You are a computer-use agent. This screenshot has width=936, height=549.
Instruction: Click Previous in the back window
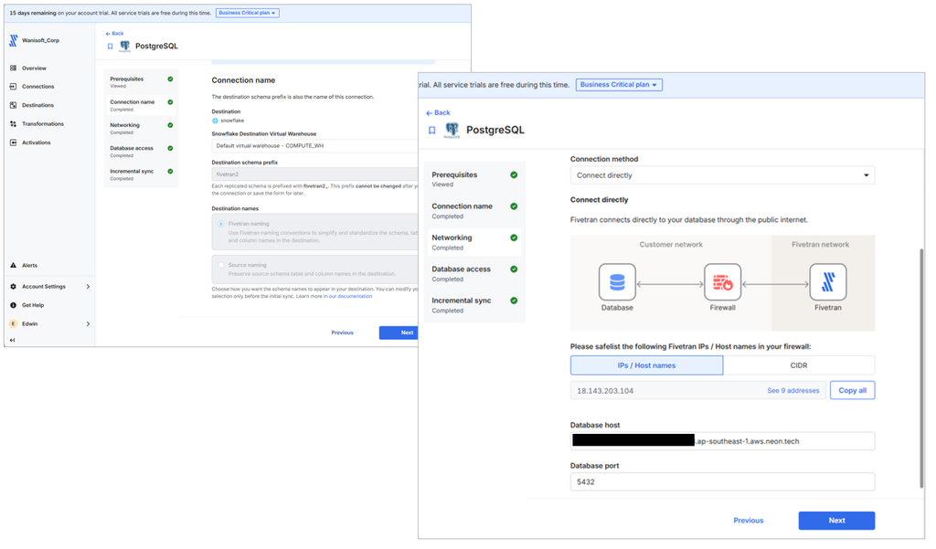click(342, 333)
